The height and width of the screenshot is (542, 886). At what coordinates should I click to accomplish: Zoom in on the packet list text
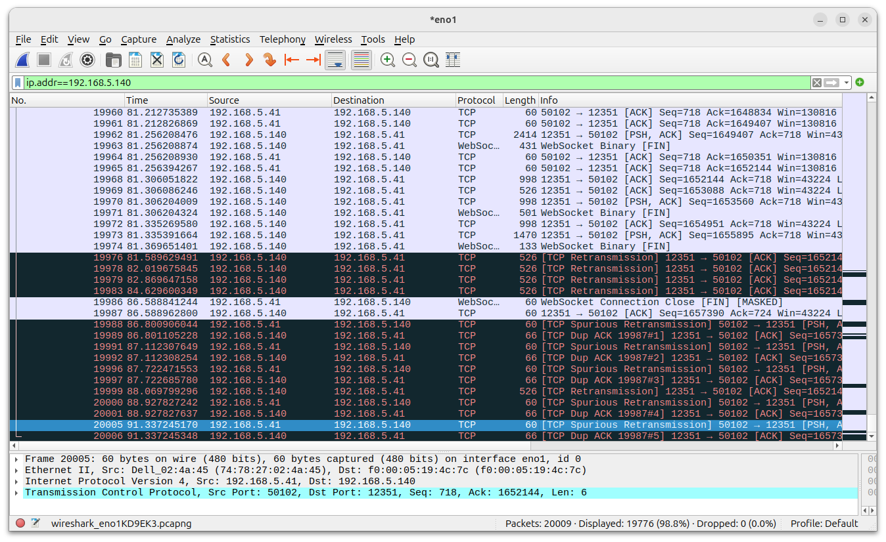388,60
